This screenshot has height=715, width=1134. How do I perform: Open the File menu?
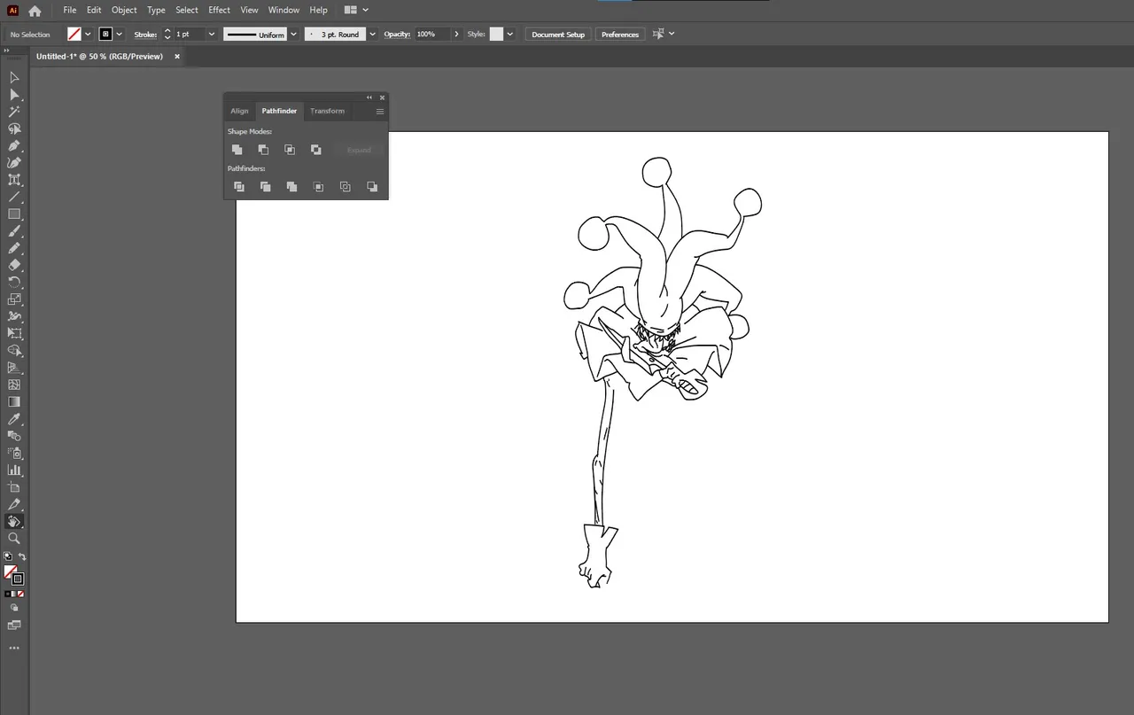coord(69,10)
